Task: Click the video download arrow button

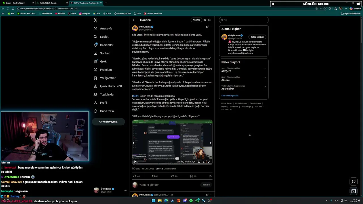Action: [177, 159]
